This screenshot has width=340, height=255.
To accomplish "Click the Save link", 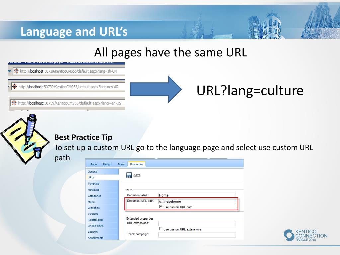I will (x=137, y=175).
